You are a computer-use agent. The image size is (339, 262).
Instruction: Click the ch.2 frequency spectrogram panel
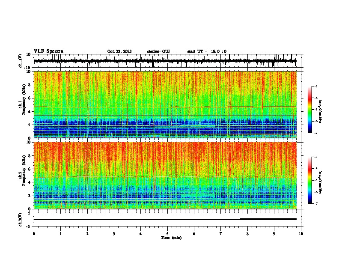[x=165, y=176]
